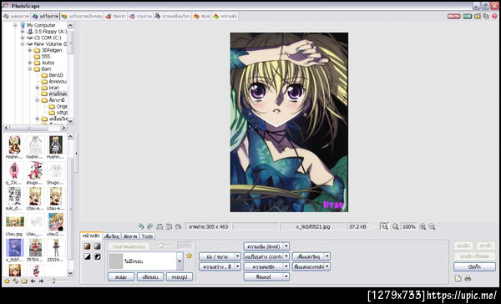
Task: Click the red MENU button top right
Action: point(453,17)
